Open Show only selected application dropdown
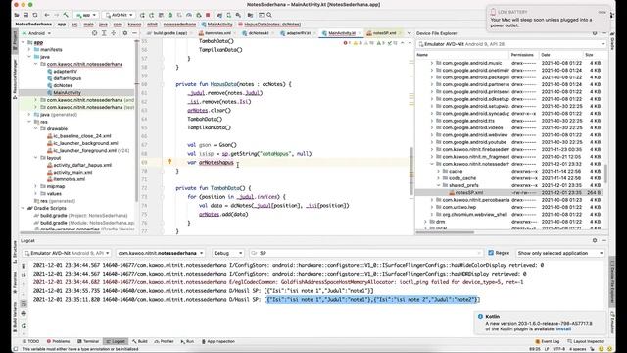Viewport: 627px width, 353px height. pyautogui.click(x=559, y=253)
